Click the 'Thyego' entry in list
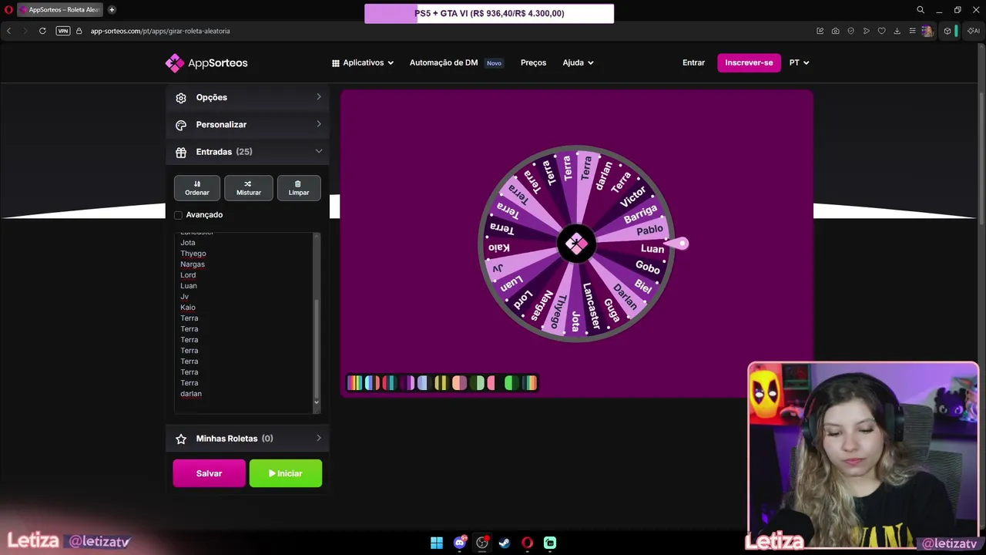Screen dimensions: 986x555 point(193,254)
